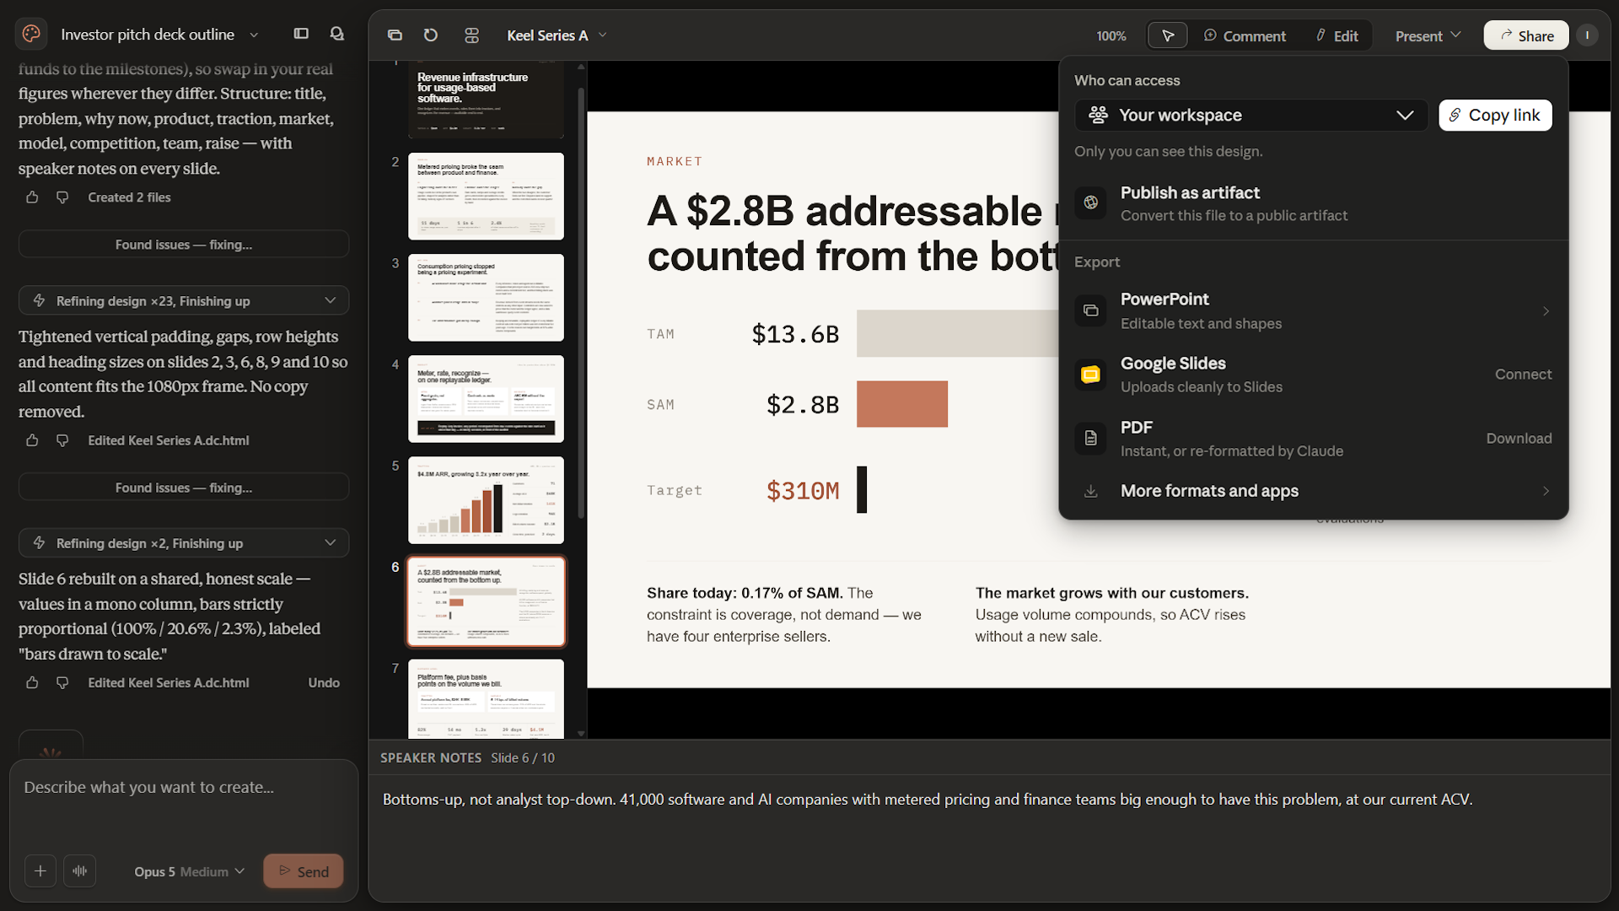Image resolution: width=1619 pixels, height=911 pixels.
Task: Click the slide panel scrollbar
Action: coord(581,304)
